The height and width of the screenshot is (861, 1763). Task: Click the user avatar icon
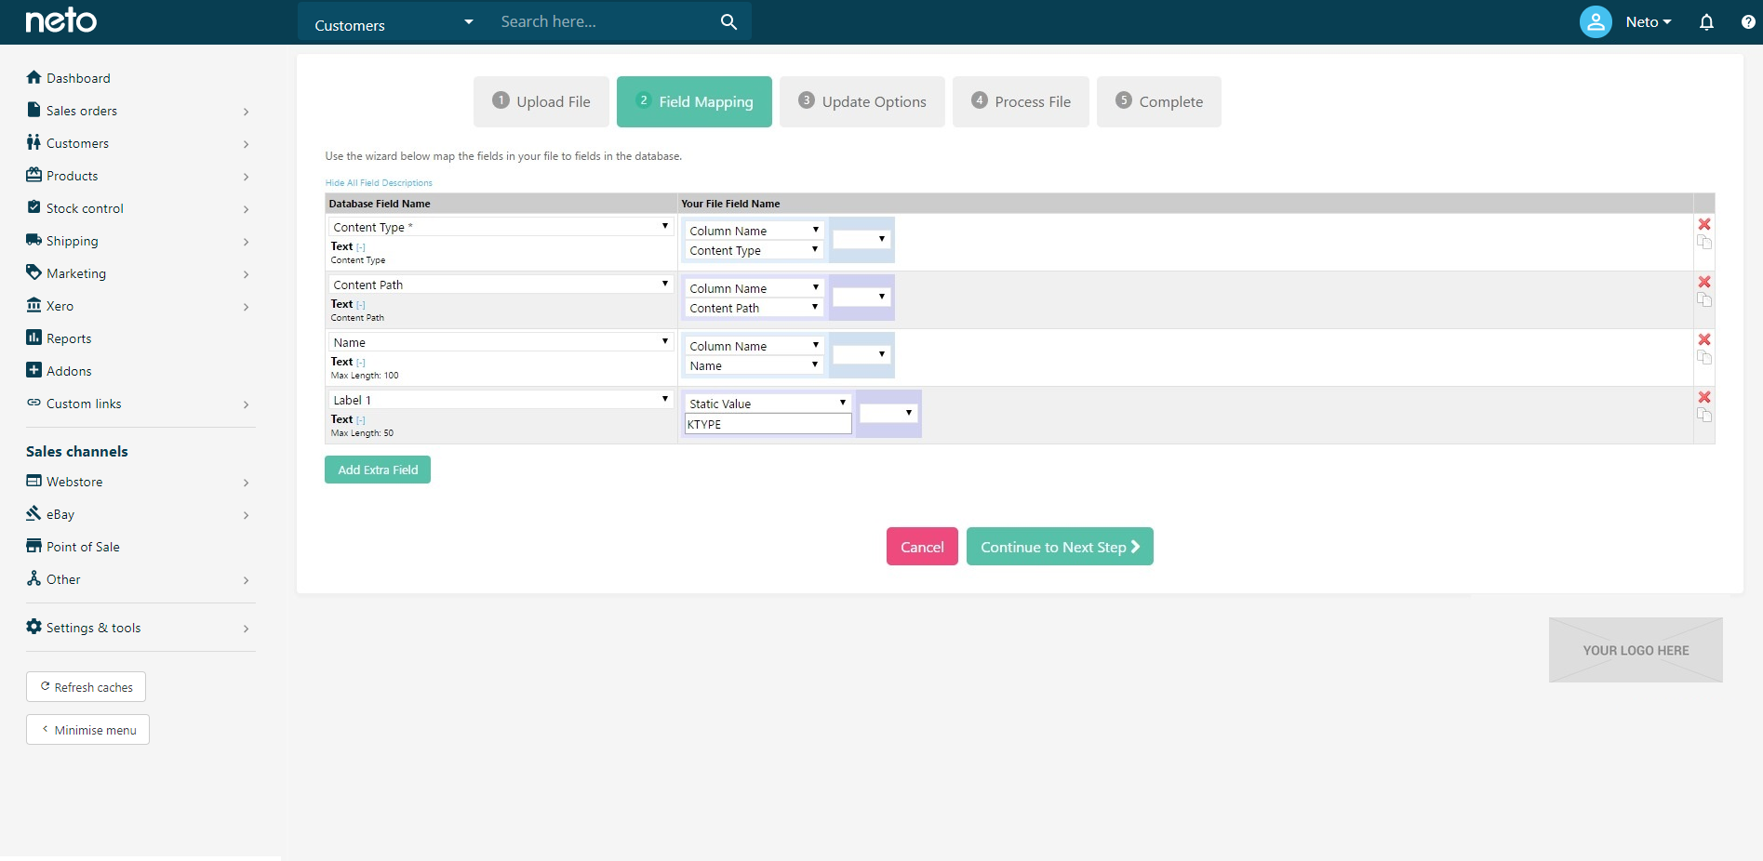point(1596,21)
